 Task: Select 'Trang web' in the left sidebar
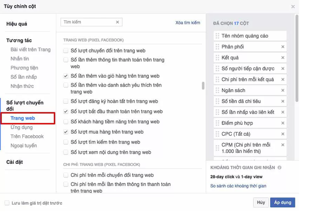pyautogui.click(x=22, y=118)
